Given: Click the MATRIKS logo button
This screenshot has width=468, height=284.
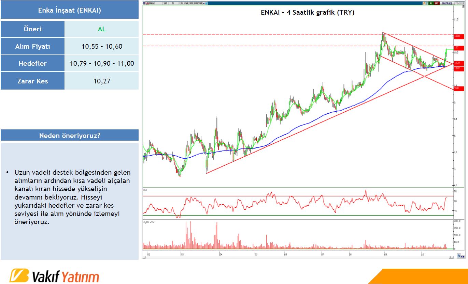Looking at the screenshot, I should pyautogui.click(x=447, y=3).
